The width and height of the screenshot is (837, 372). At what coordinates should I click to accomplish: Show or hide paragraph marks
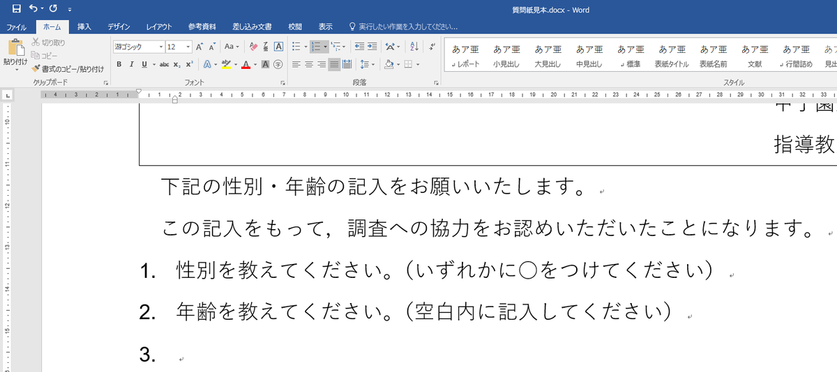(432, 47)
